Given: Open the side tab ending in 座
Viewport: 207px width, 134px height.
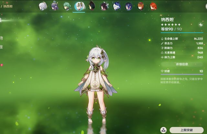Looking at the screenshot, I should pyautogui.click(x=1, y=47).
